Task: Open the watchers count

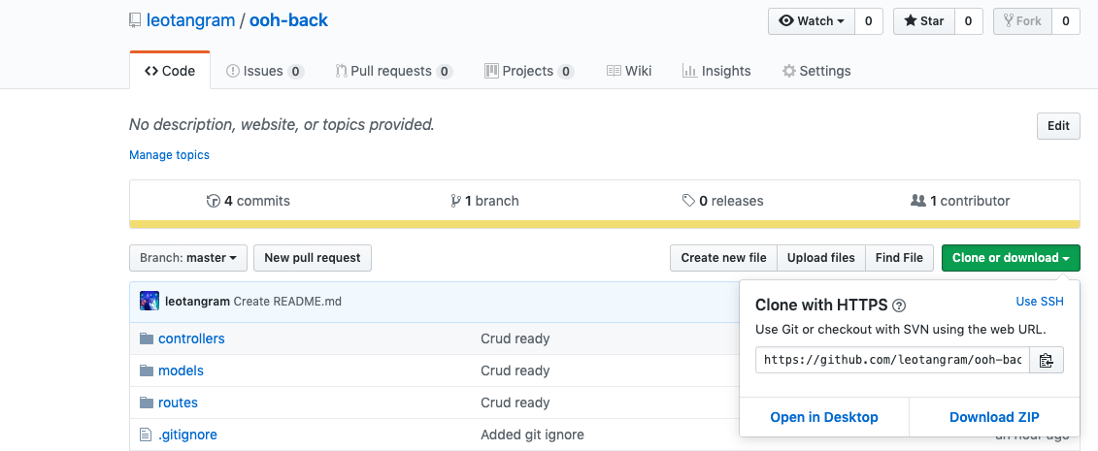Action: pyautogui.click(x=868, y=21)
